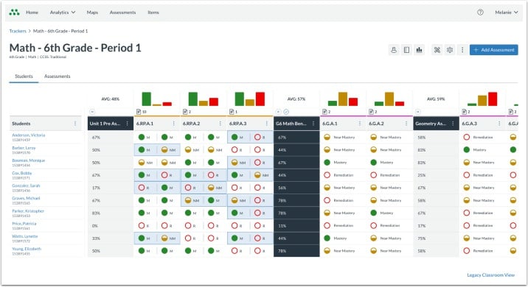Viewport: 528px width, 287px height.
Task: Click the checkmark circle icon above G6 Math Benchmark
Action: [286, 112]
